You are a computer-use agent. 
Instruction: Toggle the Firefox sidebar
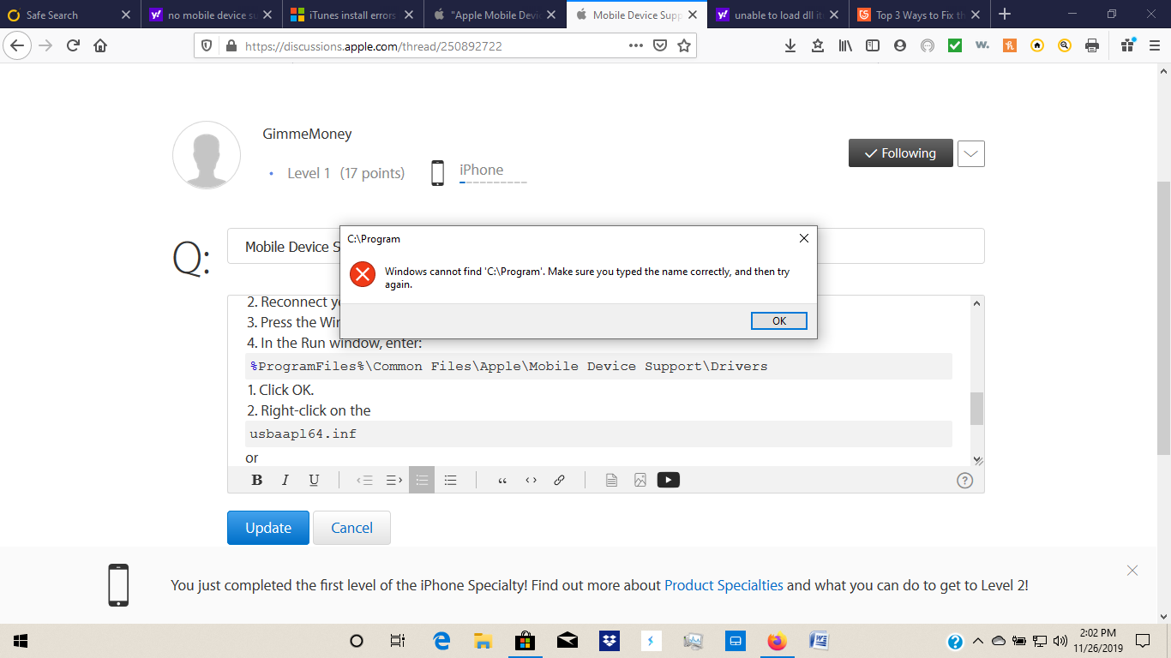click(x=873, y=45)
